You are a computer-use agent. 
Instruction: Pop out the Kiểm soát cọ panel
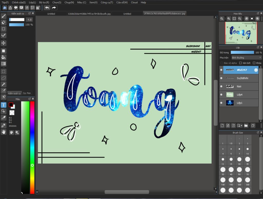[30, 13]
